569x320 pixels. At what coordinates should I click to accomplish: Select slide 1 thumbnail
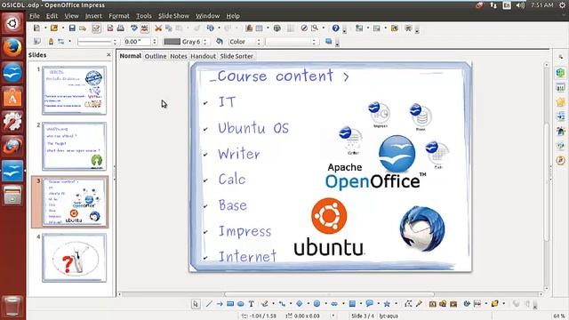click(x=75, y=91)
